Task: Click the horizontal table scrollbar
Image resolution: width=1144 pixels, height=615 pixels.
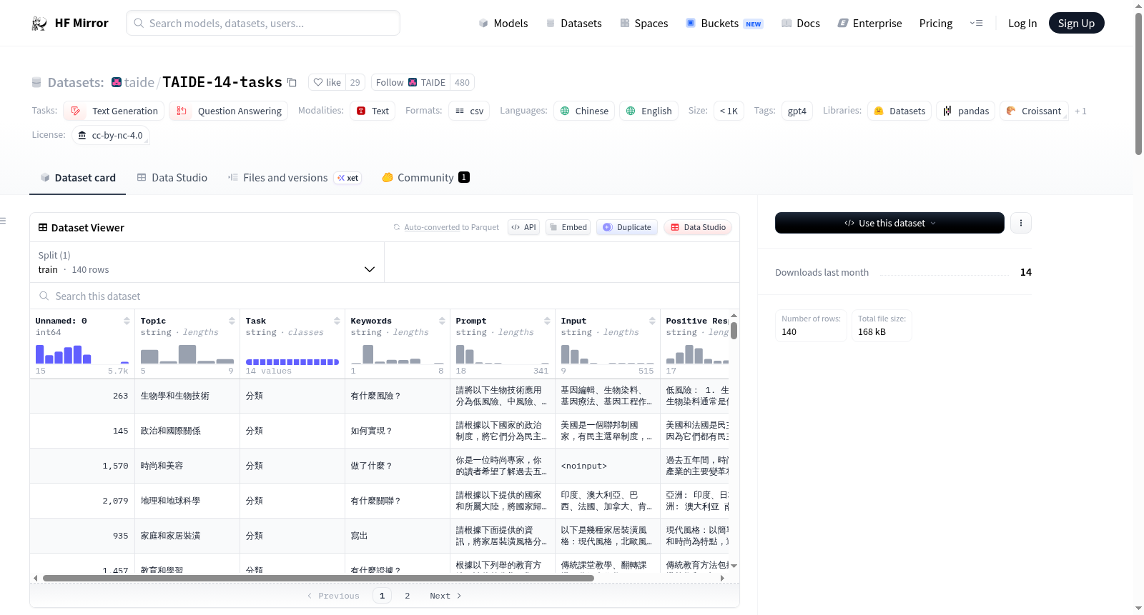Action: (x=318, y=578)
